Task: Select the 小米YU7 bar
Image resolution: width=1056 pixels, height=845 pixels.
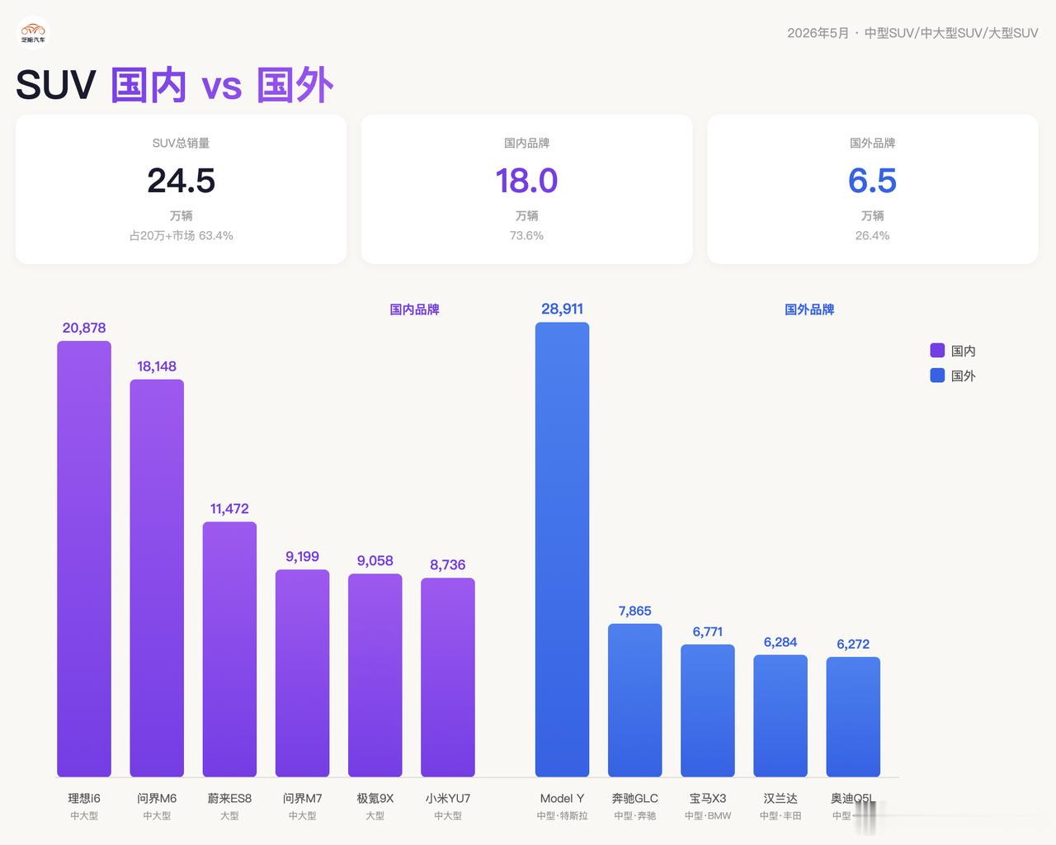Action: click(x=448, y=677)
